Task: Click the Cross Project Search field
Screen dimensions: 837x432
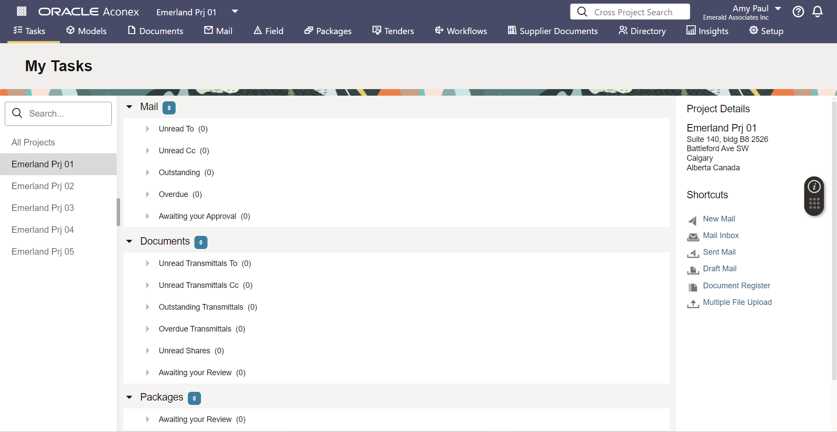Action: tap(633, 12)
